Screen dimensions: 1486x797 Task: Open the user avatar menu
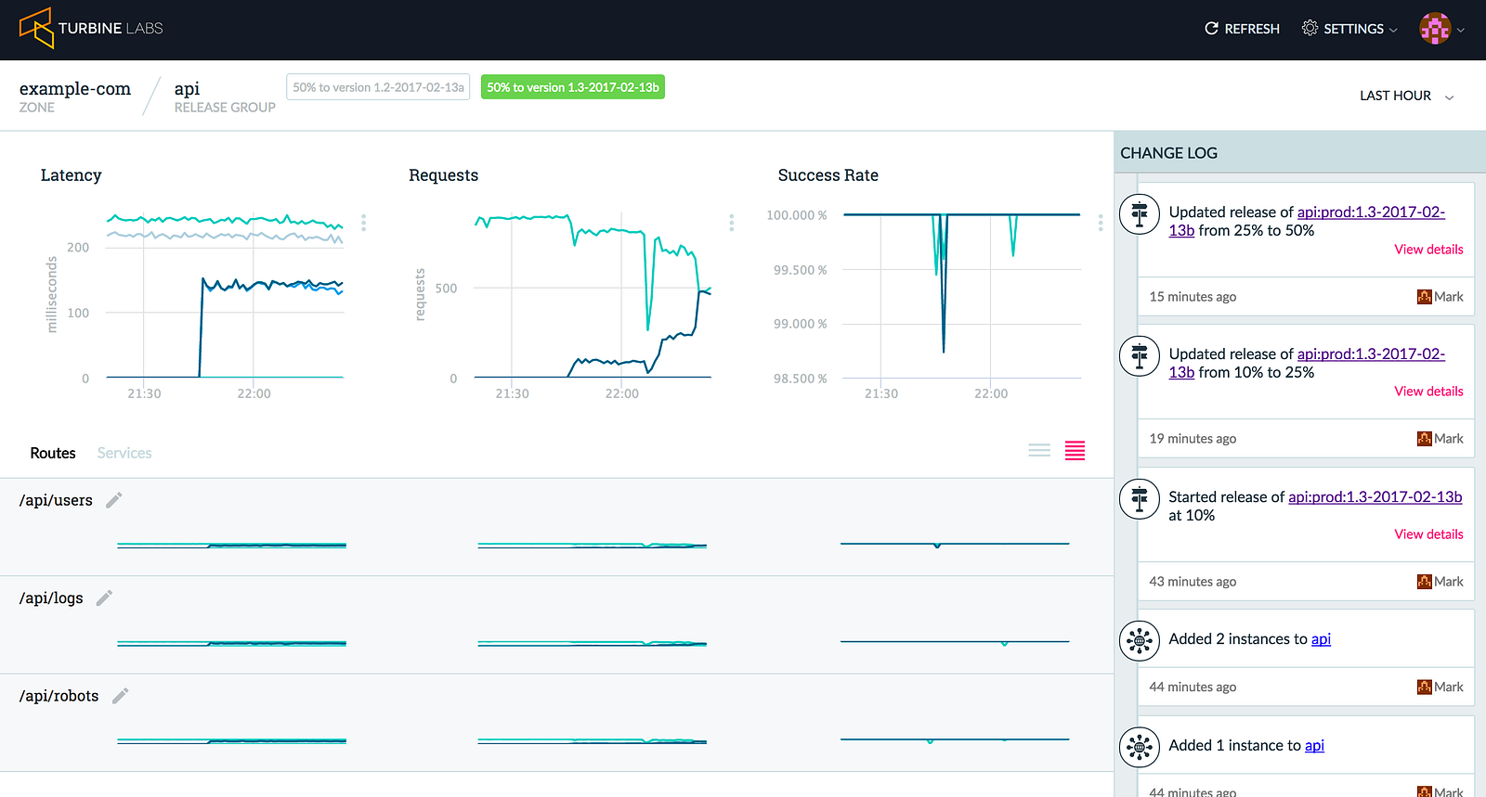(1441, 29)
